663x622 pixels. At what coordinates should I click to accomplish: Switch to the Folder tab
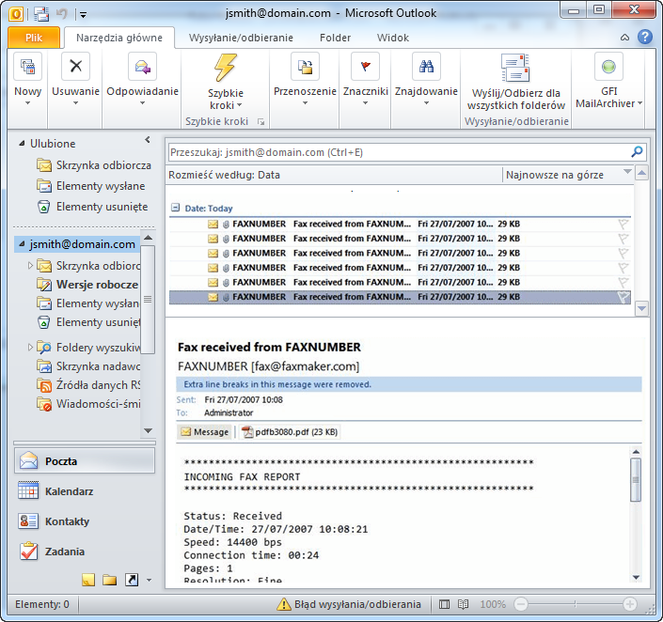click(336, 38)
